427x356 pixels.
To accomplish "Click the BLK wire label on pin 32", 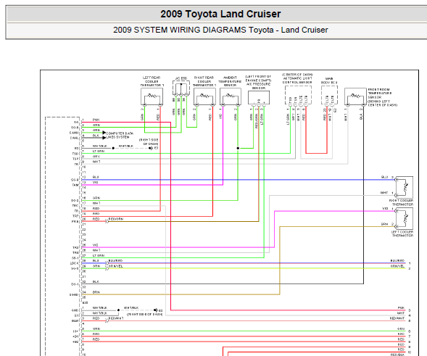I will coord(96,281).
